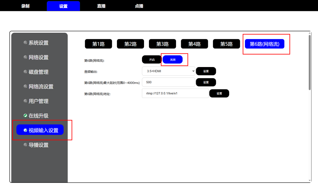Open 系统设置 via its gear icon
Viewport: 318px width, 189px height.
(x=25, y=43)
